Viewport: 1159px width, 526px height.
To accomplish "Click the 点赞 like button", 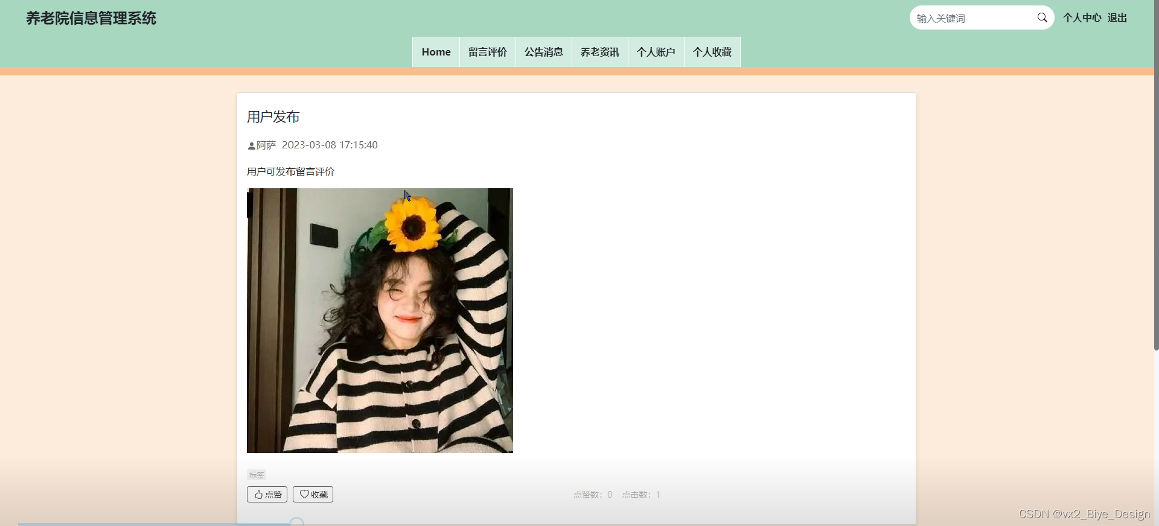I will coord(267,495).
